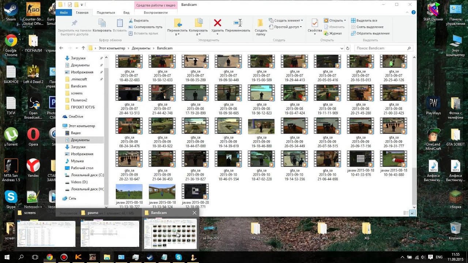Open the Steam desktop icon
This screenshot has height=263, width=468.
click(11, 12)
